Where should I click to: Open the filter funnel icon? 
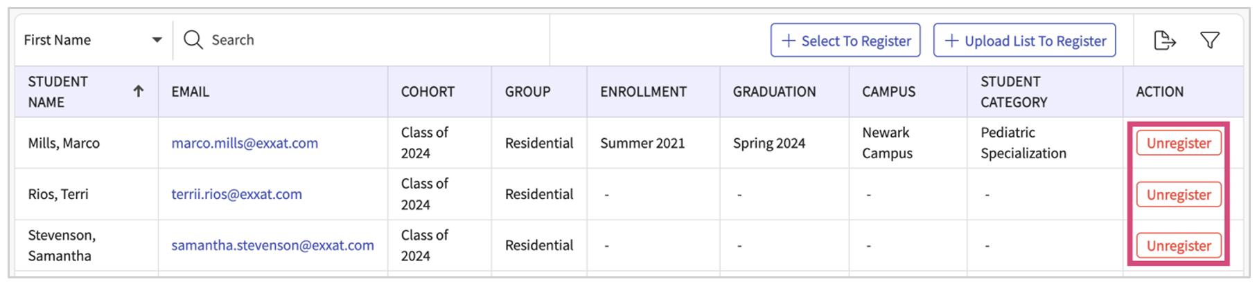1210,41
